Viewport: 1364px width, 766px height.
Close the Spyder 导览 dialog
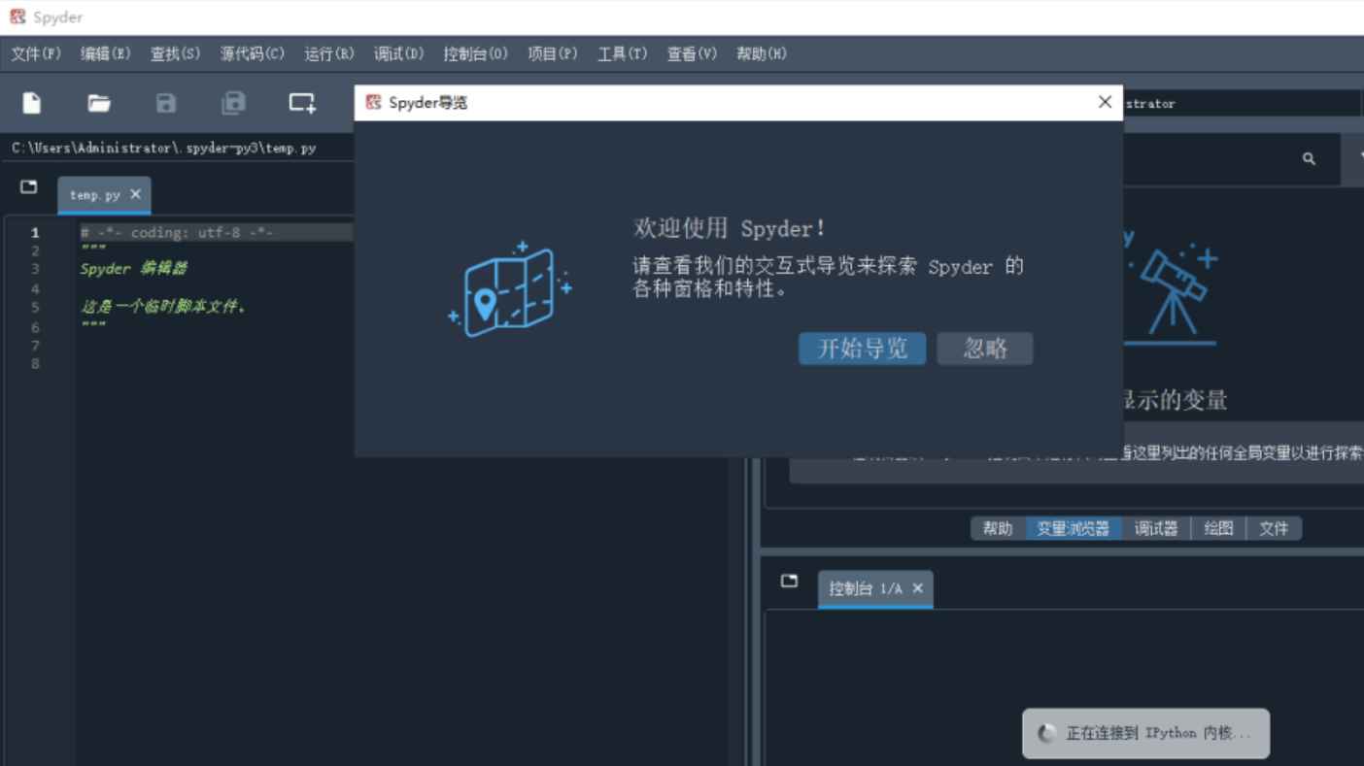pyautogui.click(x=1105, y=101)
